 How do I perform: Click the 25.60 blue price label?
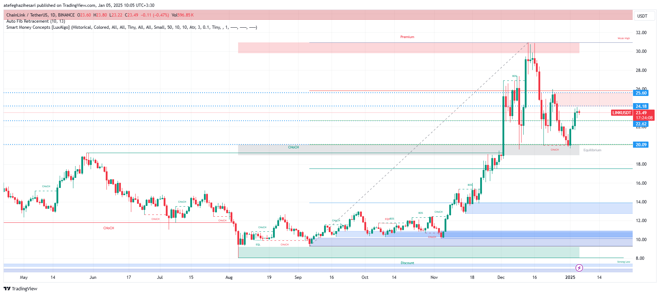[641, 93]
